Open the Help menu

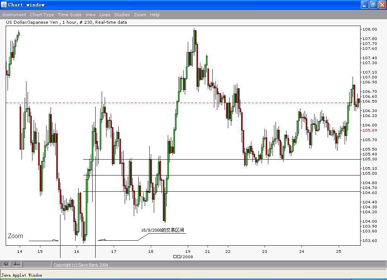tap(155, 15)
